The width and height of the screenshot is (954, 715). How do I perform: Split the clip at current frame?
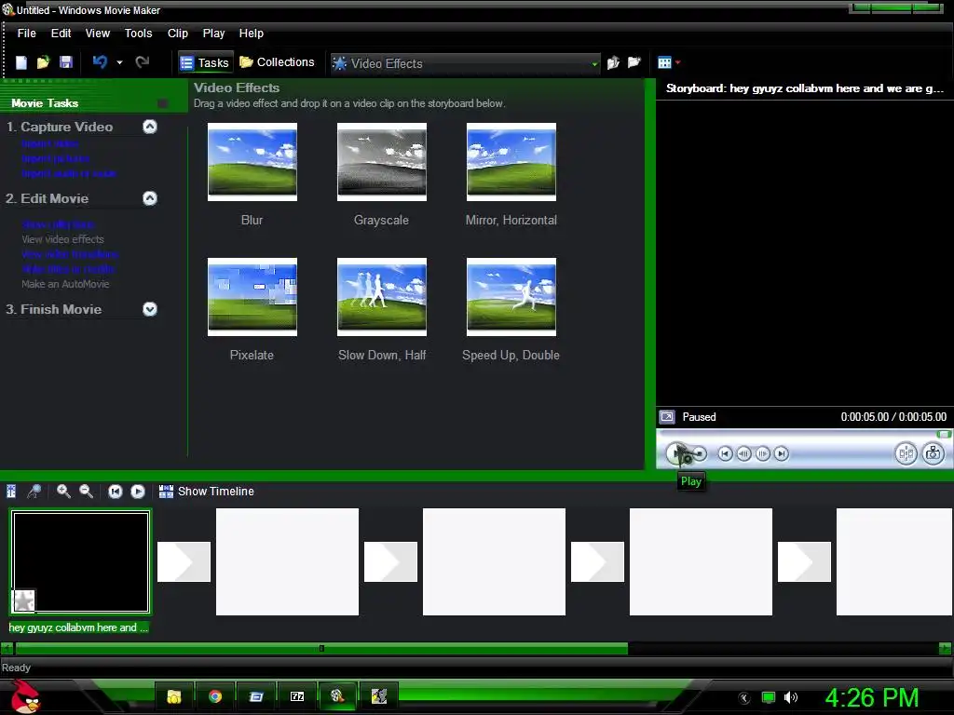point(906,453)
